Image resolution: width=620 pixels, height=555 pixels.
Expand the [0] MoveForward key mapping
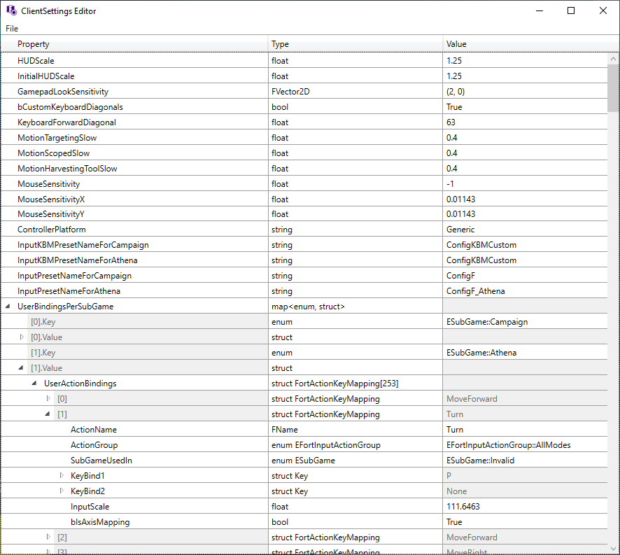click(x=48, y=398)
